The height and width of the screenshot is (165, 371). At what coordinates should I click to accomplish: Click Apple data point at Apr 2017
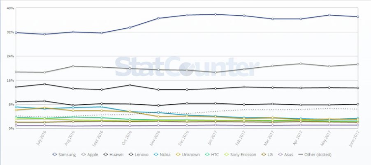(x=301, y=64)
